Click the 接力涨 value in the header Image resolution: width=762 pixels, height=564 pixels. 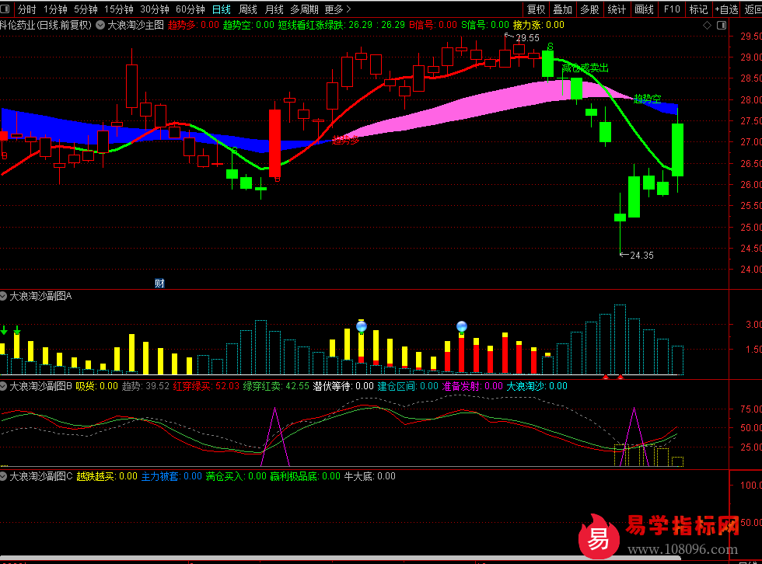point(538,25)
